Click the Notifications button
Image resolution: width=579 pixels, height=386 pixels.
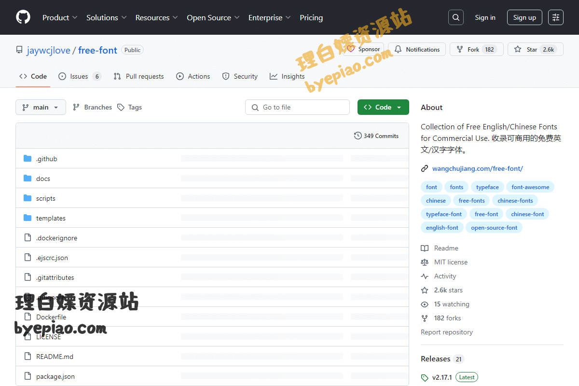click(417, 49)
